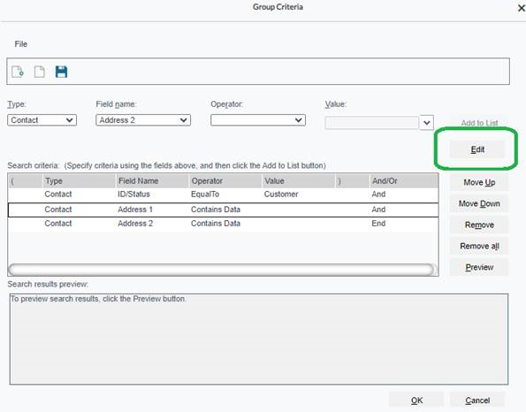Viewport: 526px width, 412px height.
Task: Click the Type column header
Action: tap(80, 181)
